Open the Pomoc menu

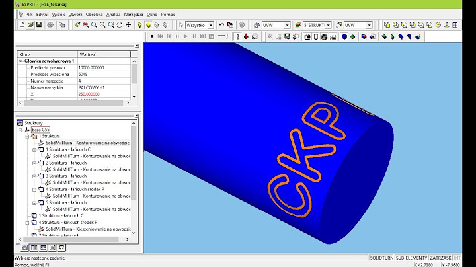(168, 15)
